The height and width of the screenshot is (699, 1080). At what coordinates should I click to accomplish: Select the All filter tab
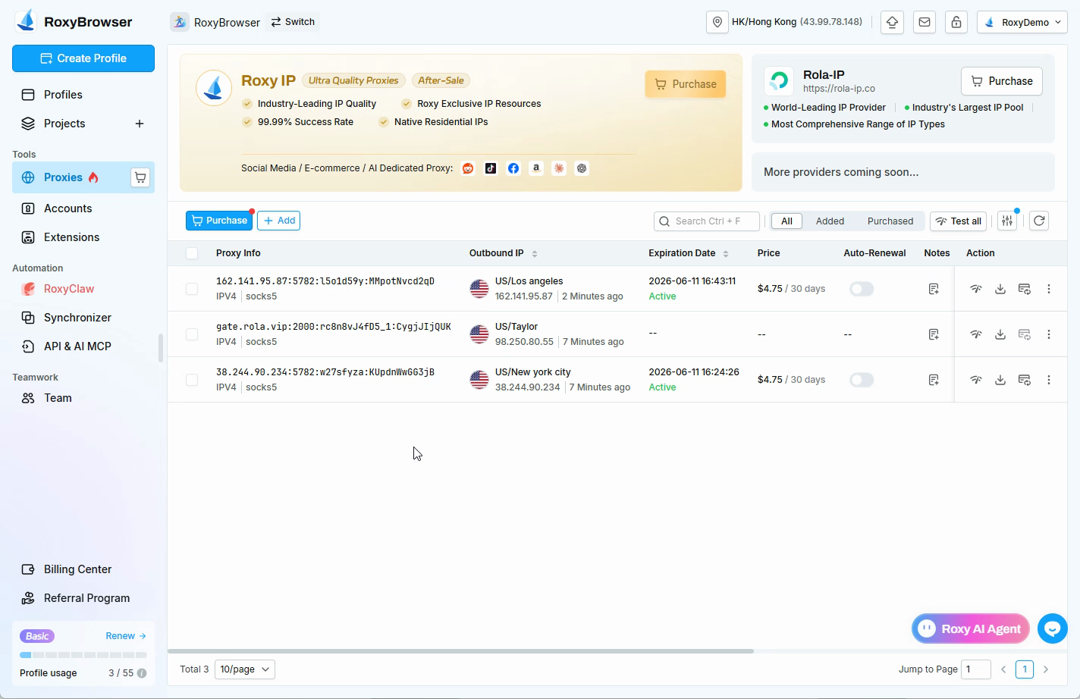click(787, 221)
